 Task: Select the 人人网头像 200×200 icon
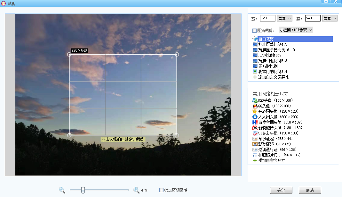(255, 117)
